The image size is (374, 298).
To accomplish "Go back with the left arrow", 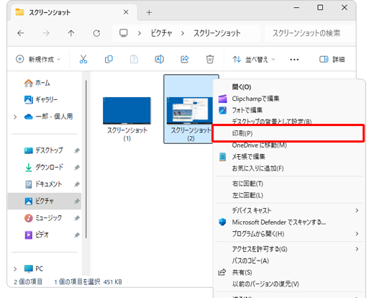I will click(21, 33).
